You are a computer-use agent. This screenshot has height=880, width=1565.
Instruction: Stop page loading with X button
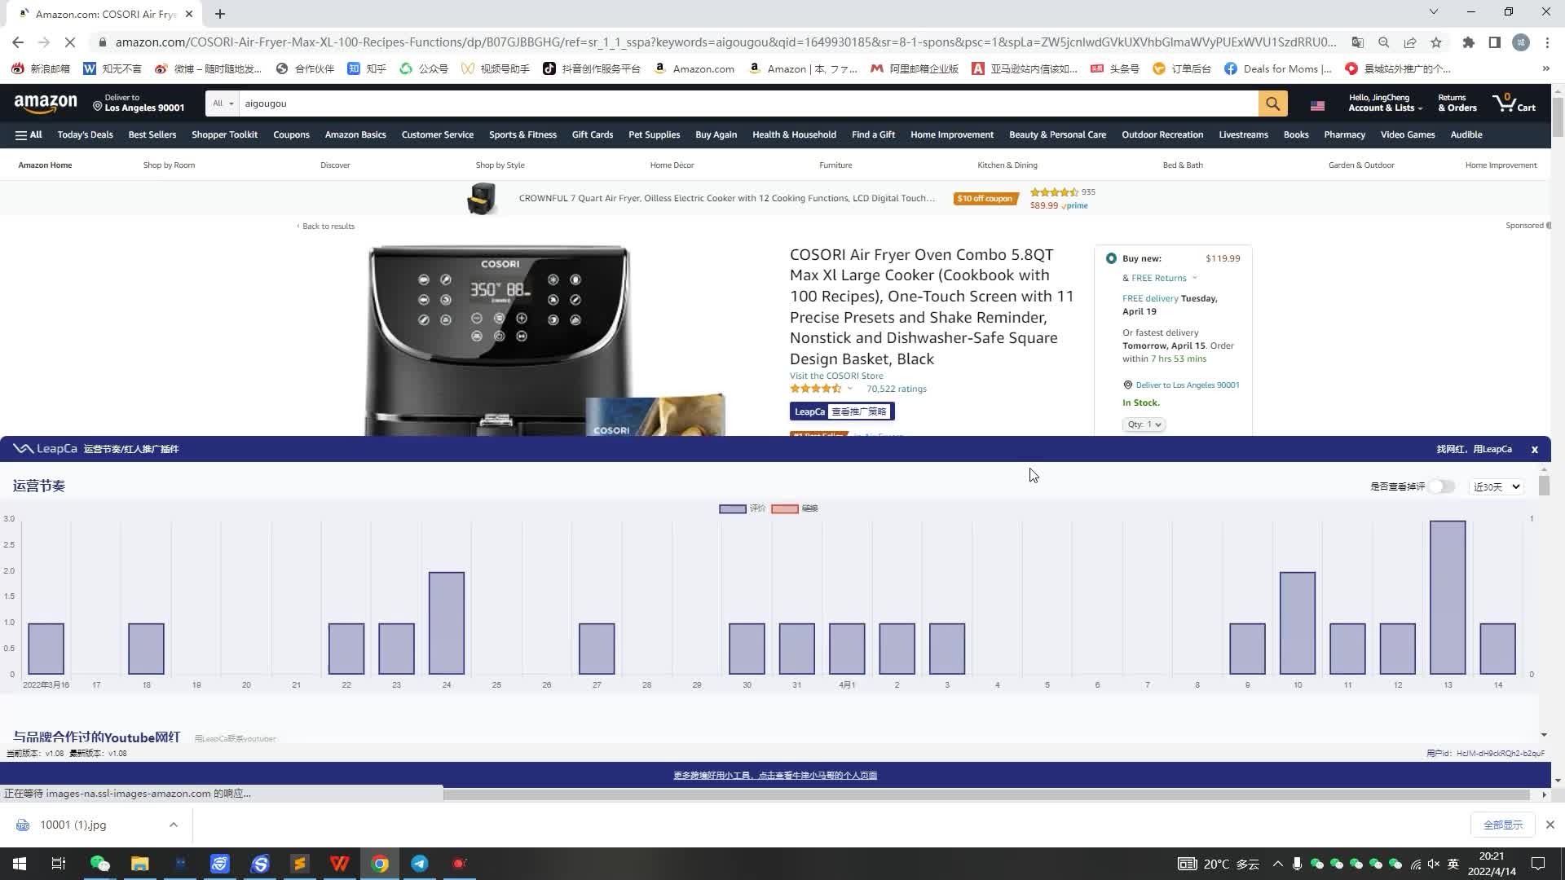click(70, 42)
